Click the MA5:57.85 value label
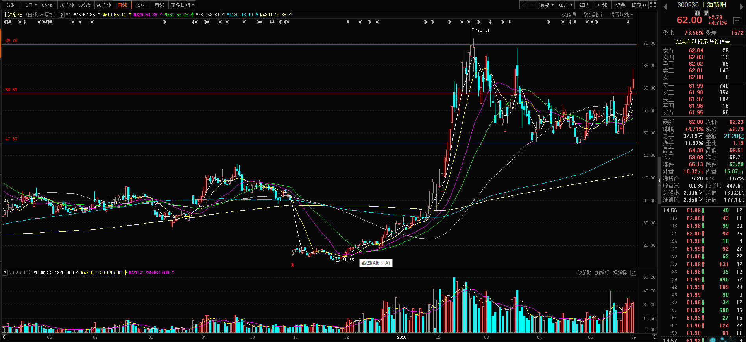 [x=84, y=15]
